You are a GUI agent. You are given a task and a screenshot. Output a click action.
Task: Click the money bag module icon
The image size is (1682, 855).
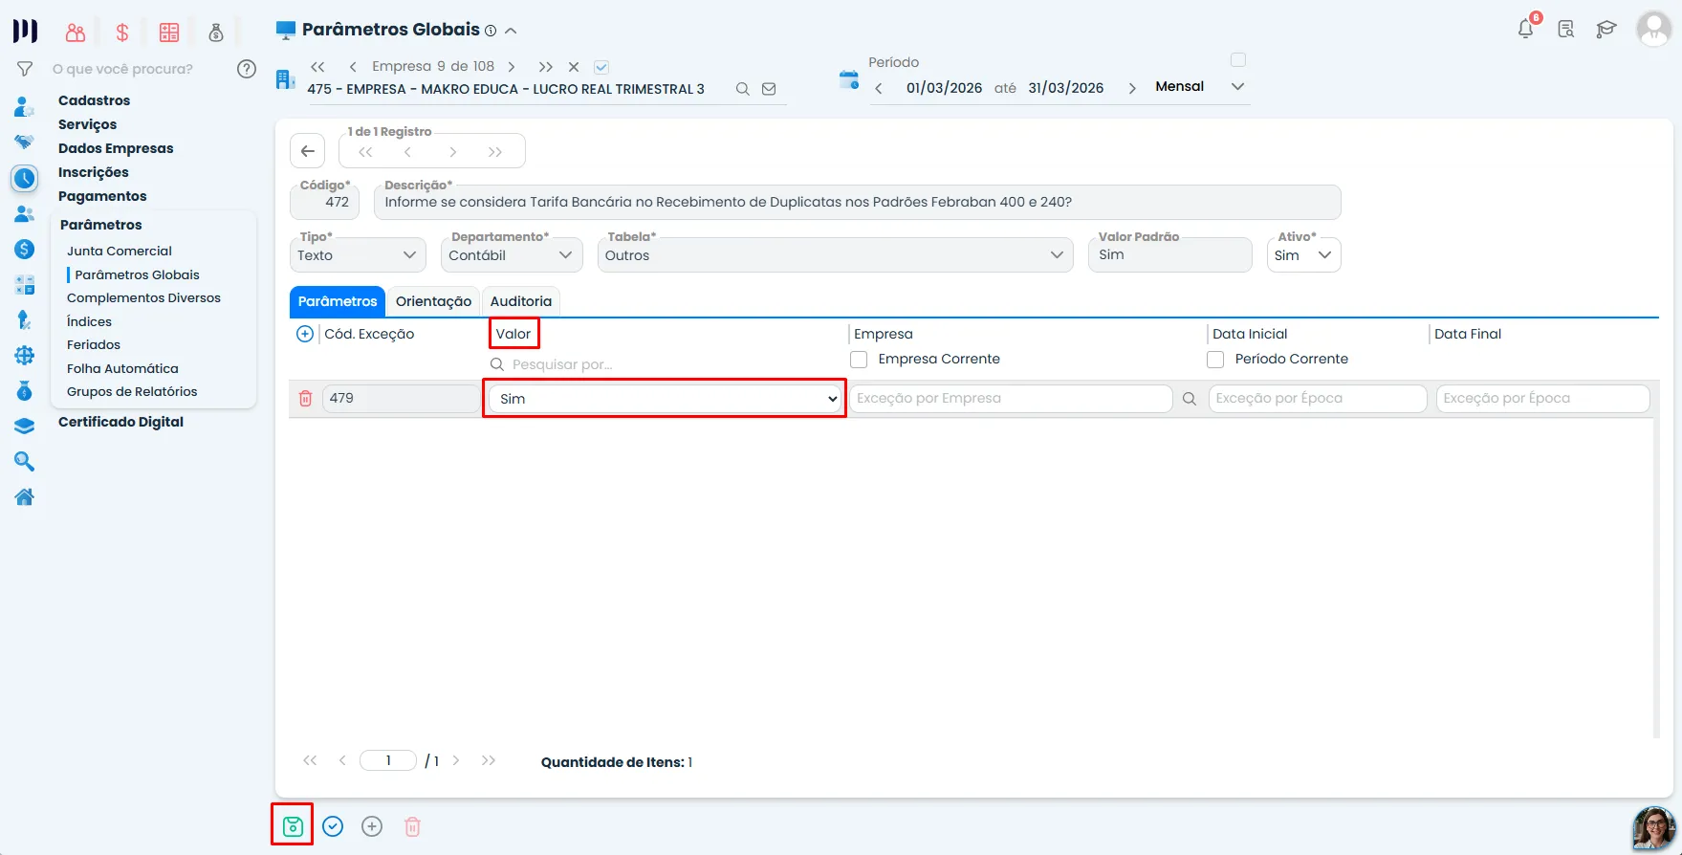(216, 33)
